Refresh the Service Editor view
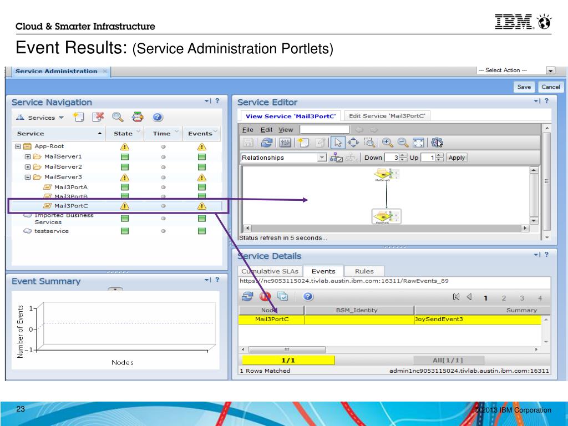 [267, 143]
